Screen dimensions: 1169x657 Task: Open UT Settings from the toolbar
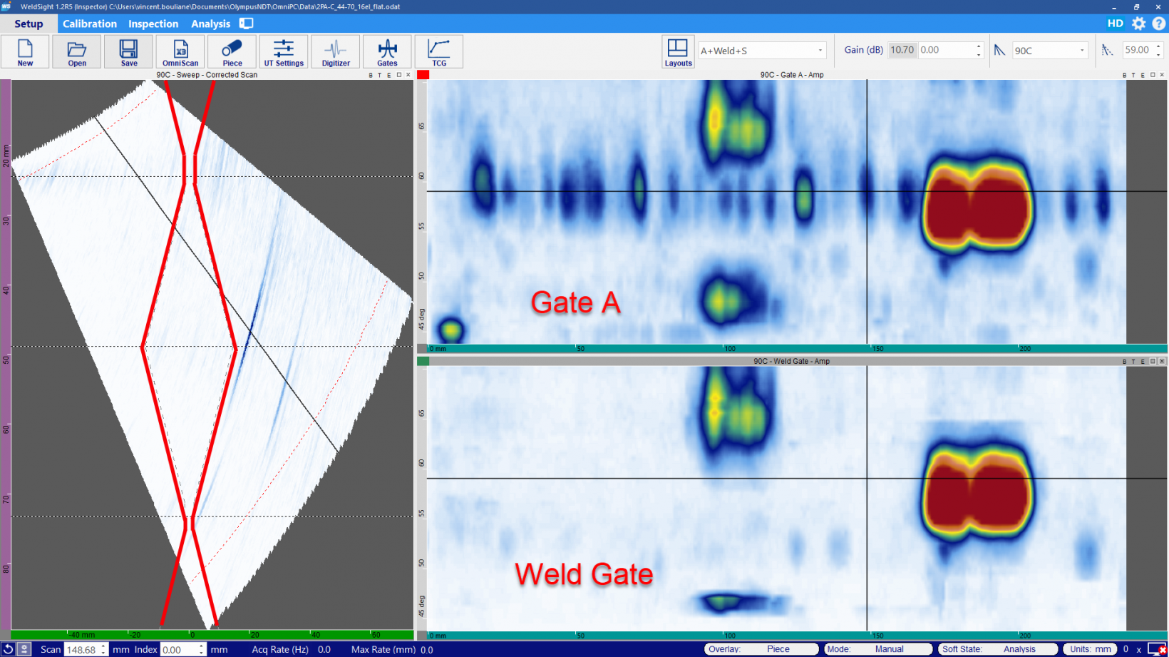coord(283,51)
